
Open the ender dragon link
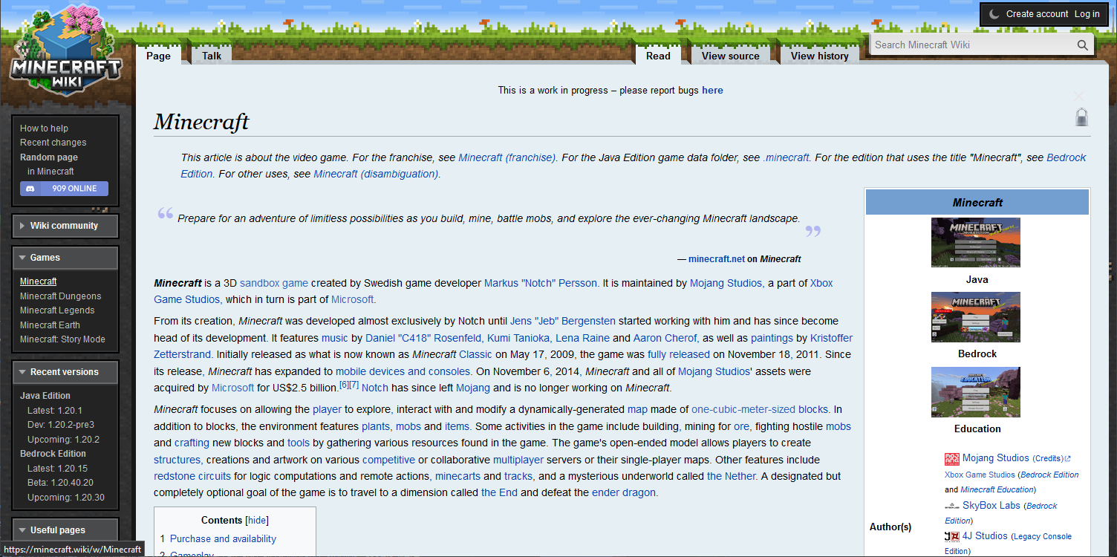click(624, 492)
